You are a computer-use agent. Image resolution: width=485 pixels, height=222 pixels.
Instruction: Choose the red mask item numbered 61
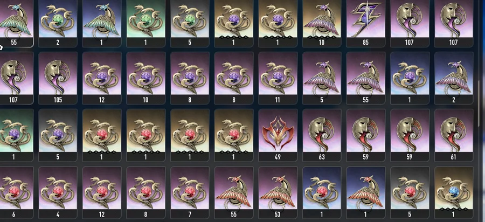(453, 135)
